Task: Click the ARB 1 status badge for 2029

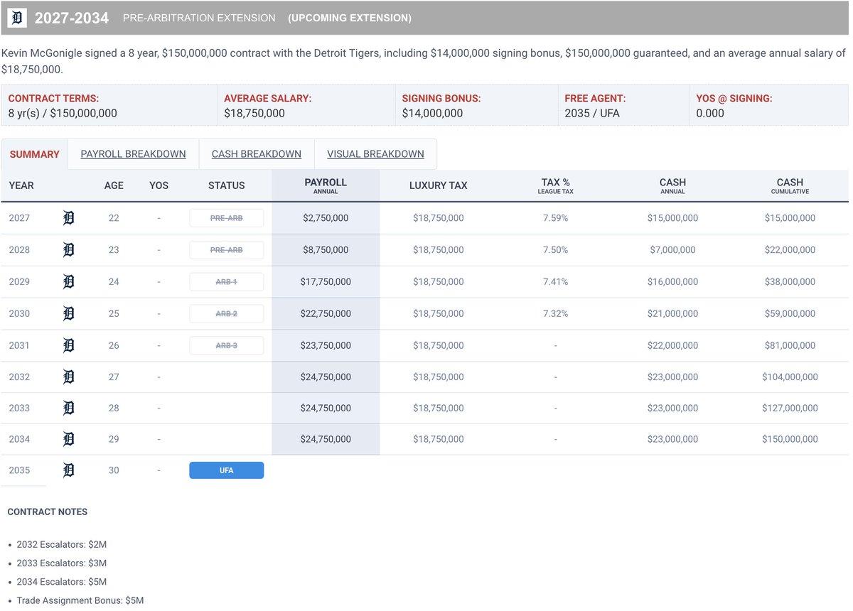Action: click(x=226, y=282)
